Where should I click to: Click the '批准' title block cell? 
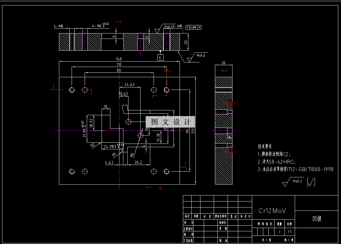click(223, 240)
